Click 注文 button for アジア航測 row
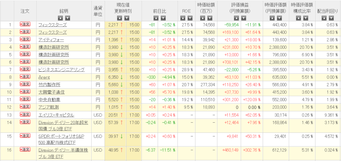 tap(25, 106)
